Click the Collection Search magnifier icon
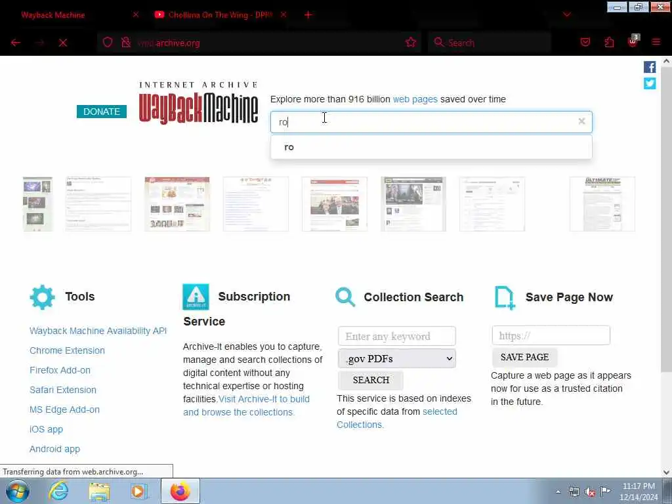672x504 pixels. click(x=345, y=297)
